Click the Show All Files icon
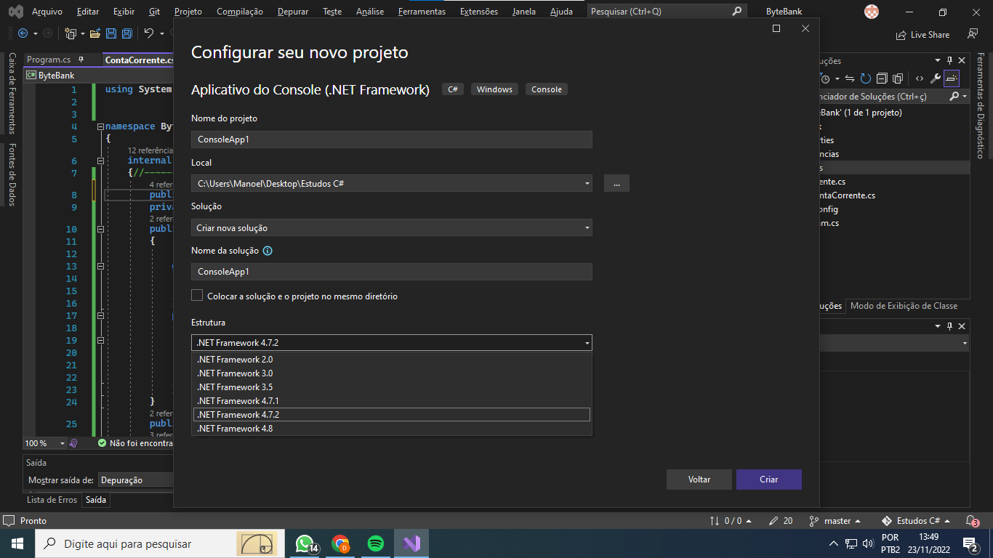The width and height of the screenshot is (993, 558). 898,78
